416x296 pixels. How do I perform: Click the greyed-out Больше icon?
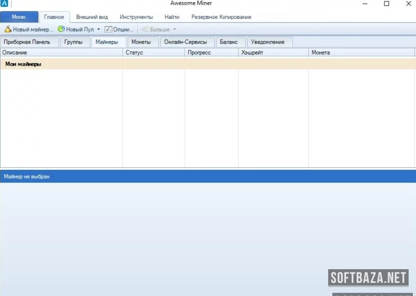pos(146,29)
